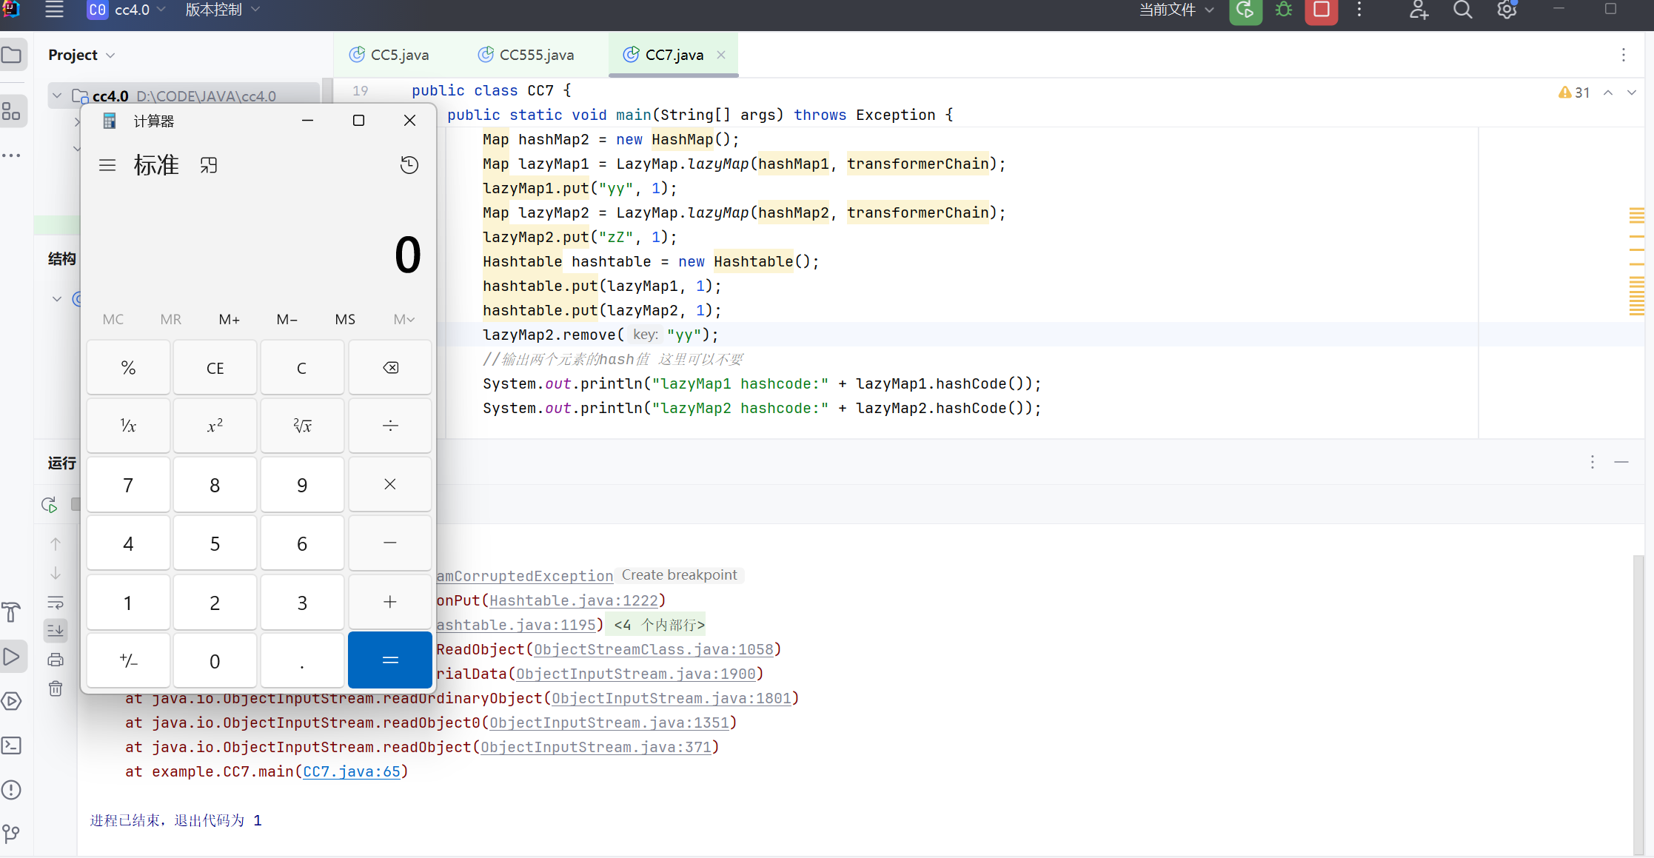
Task: Toggle scroll to end in console
Action: 56,631
